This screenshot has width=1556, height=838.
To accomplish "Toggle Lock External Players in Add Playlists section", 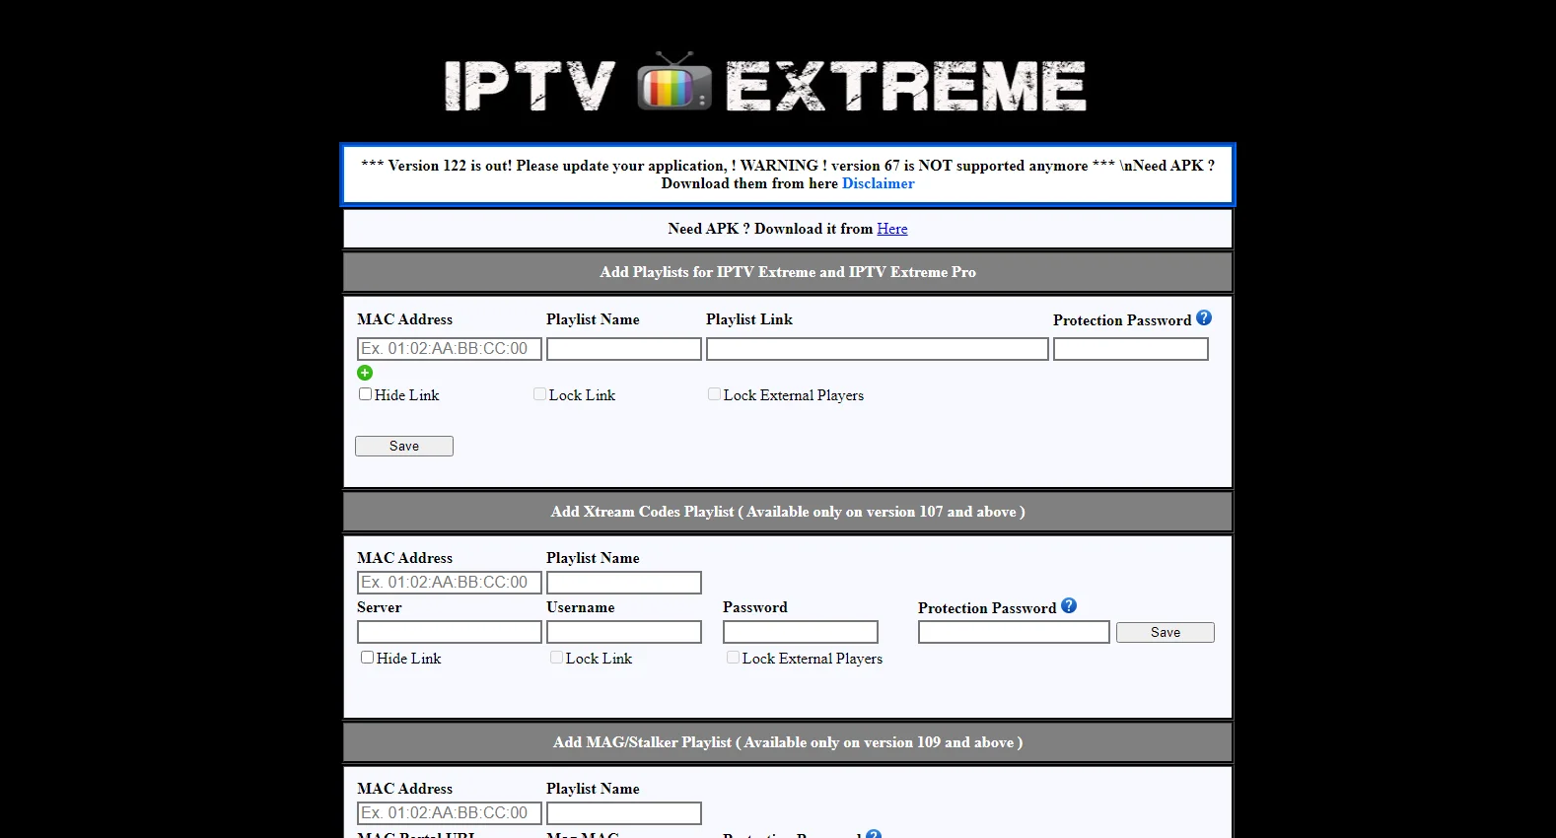I will pyautogui.click(x=714, y=394).
